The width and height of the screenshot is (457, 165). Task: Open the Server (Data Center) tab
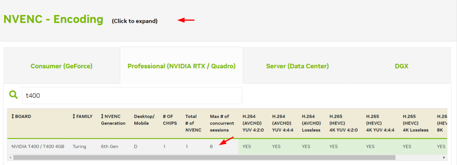298,66
